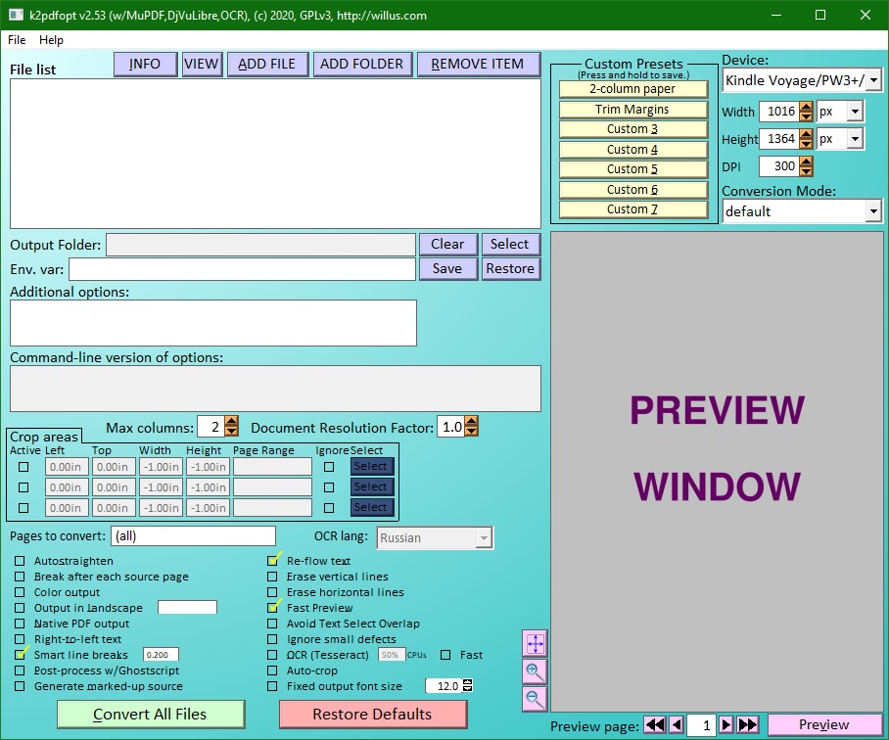Click the Preview button
This screenshot has width=889, height=740.
click(x=823, y=724)
